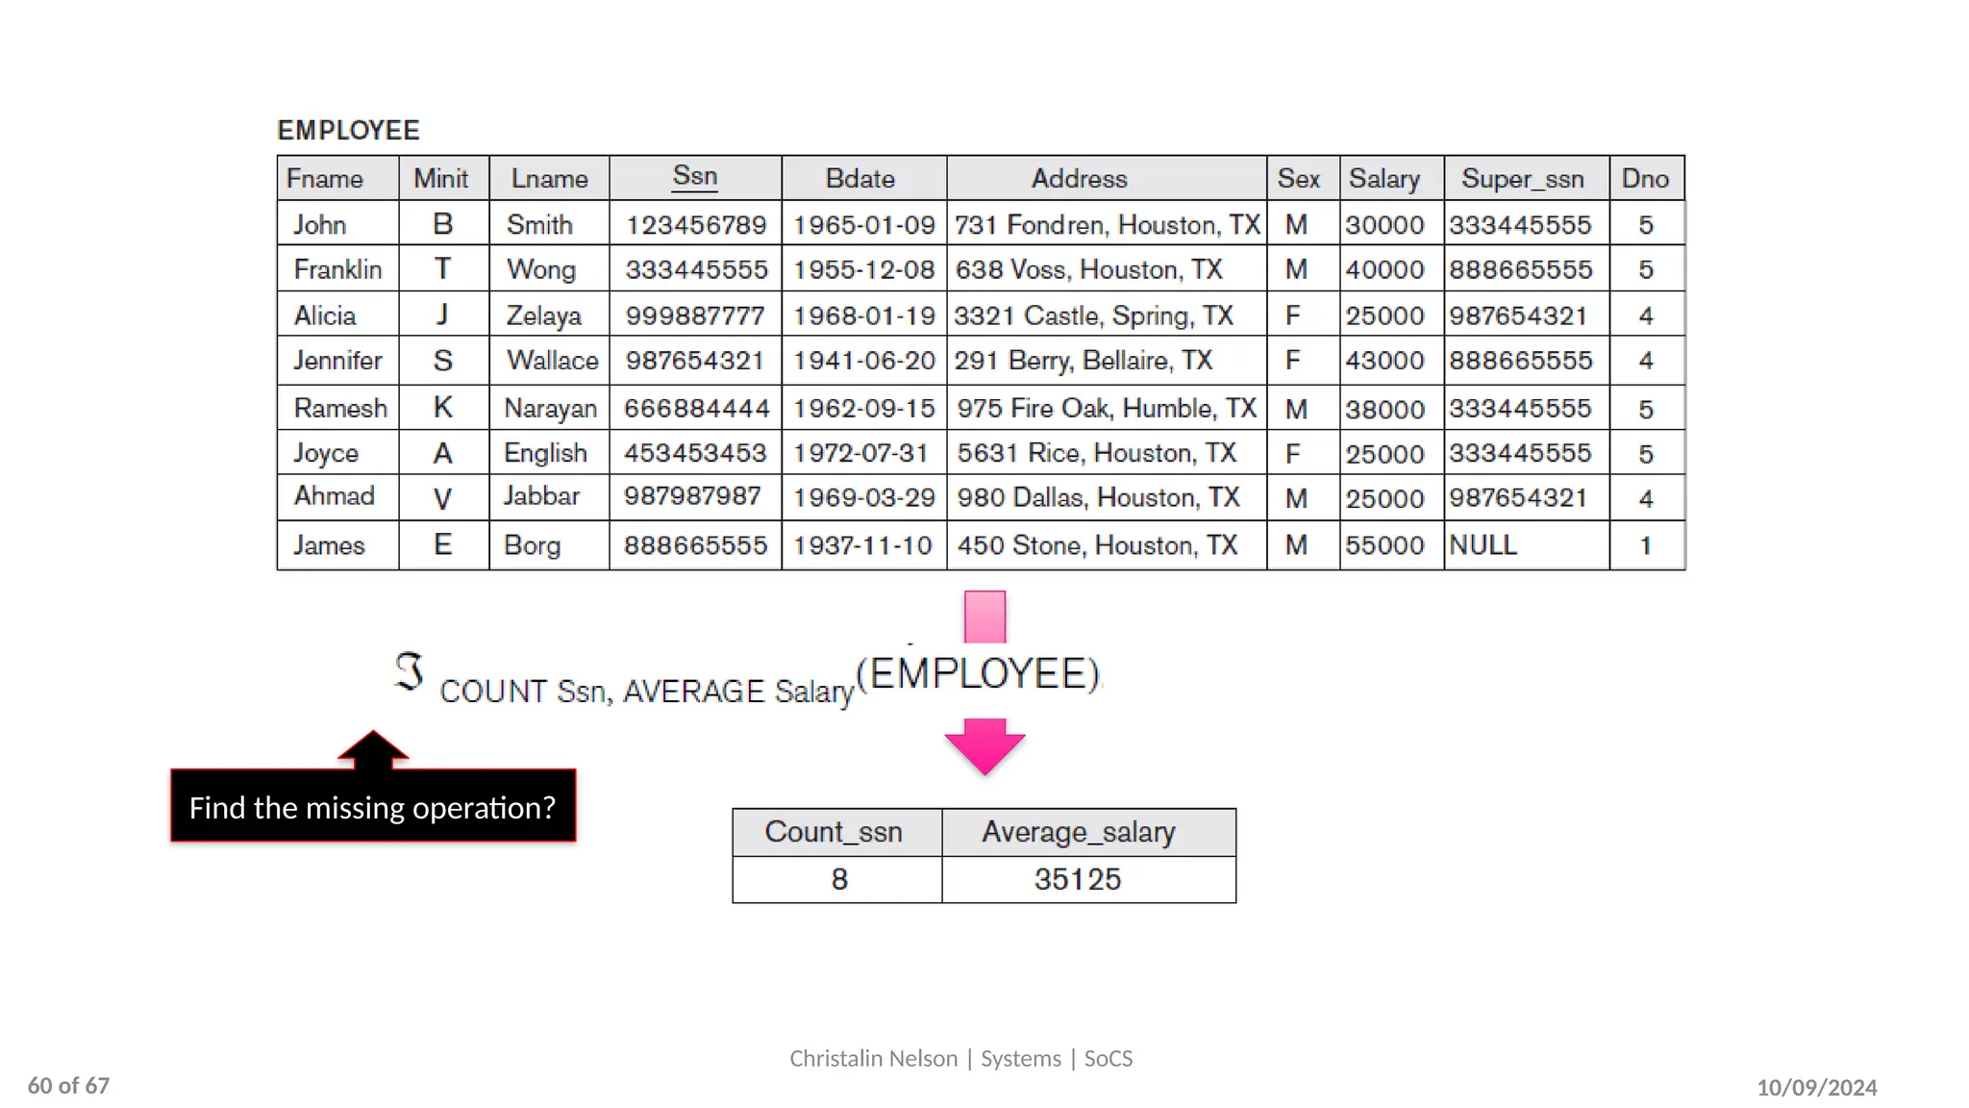Click Ssn value 123456789

point(696,225)
